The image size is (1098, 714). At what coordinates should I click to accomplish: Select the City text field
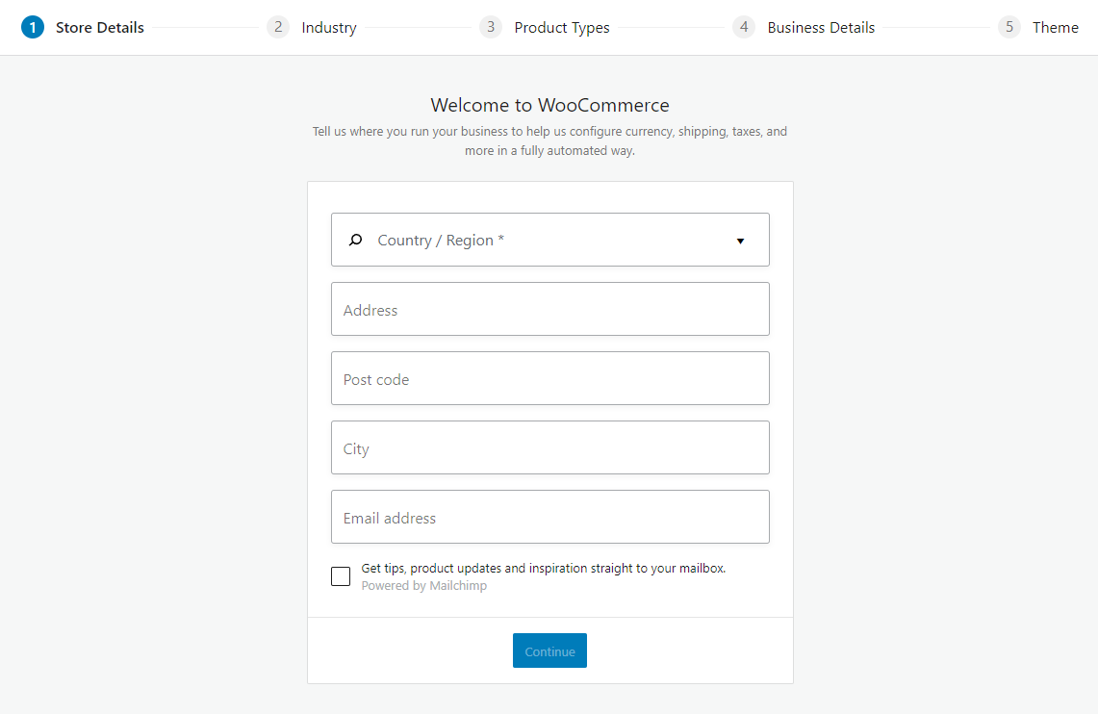(x=549, y=447)
